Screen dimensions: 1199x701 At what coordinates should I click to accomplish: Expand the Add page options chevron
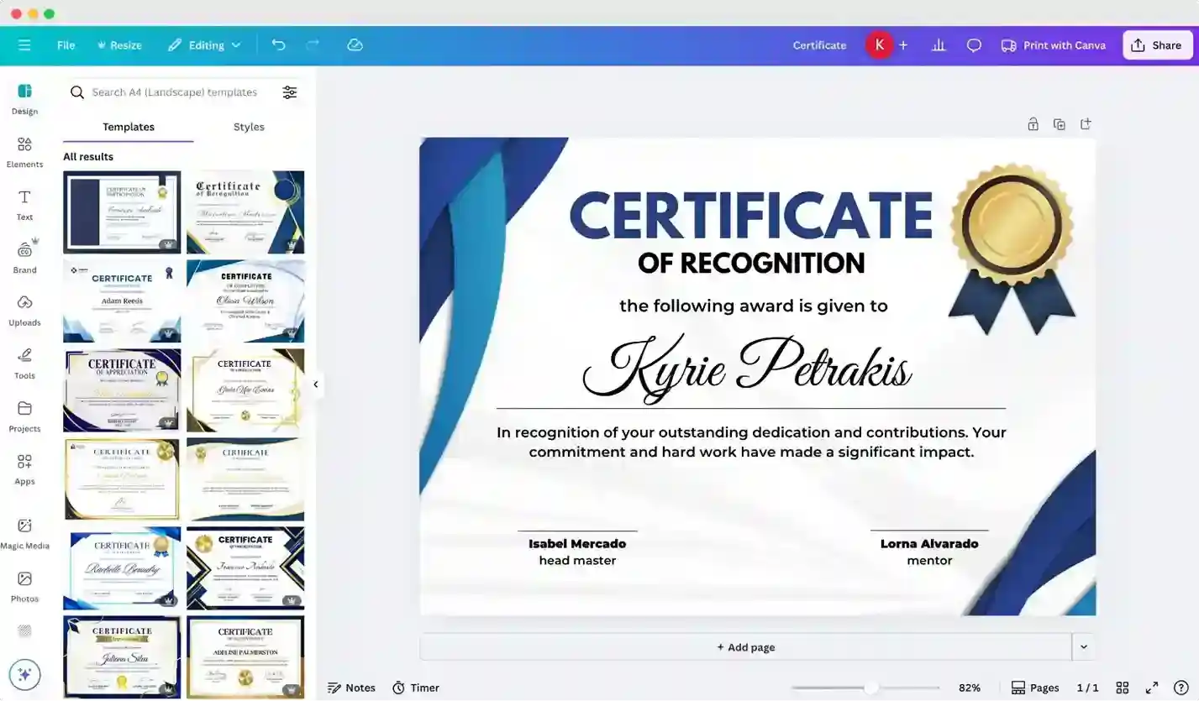point(1084,646)
